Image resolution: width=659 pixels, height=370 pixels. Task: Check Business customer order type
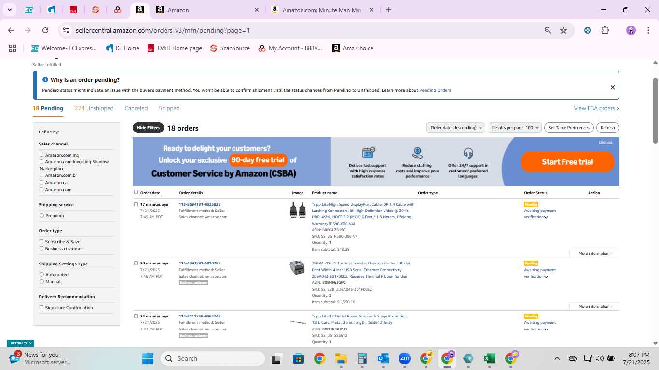coord(41,248)
